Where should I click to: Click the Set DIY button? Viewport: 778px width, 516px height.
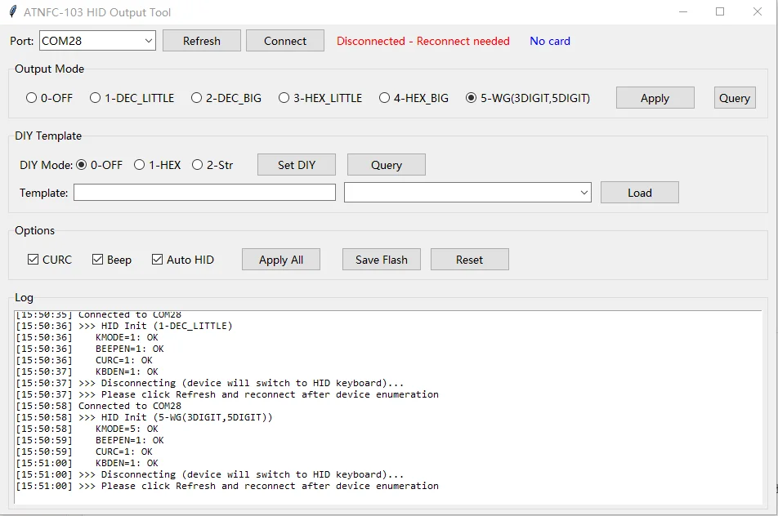[x=296, y=165]
